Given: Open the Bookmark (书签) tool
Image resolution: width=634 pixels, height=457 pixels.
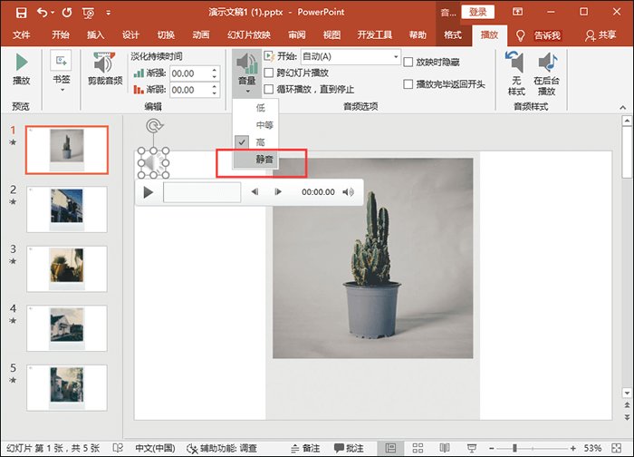Looking at the screenshot, I should [x=61, y=63].
